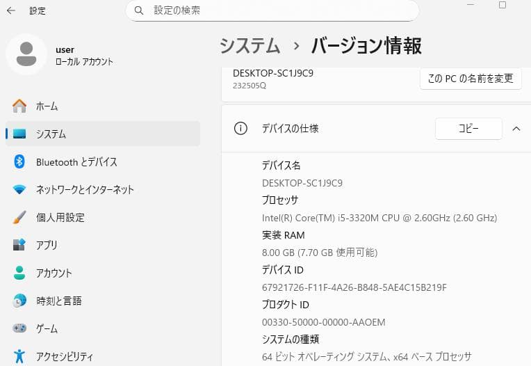Screen dimensions: 531x366
Task: Click the デバイス名 value DESKTOP-SC1J9C9
Action: pos(302,183)
